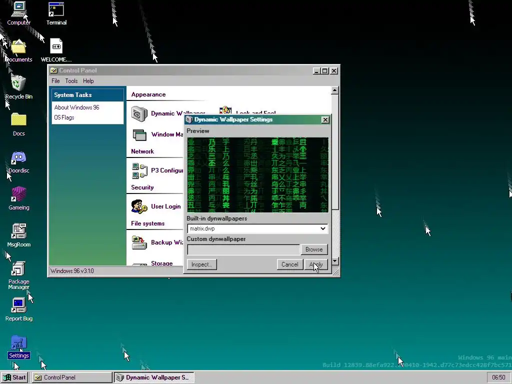Click the Storage item label

[x=161, y=263]
